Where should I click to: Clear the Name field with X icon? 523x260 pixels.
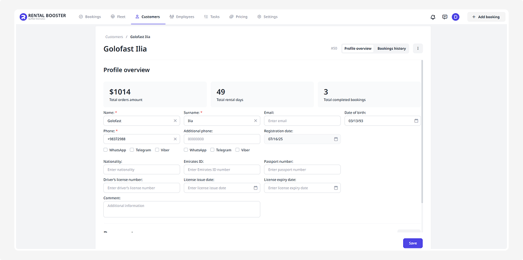click(x=175, y=120)
